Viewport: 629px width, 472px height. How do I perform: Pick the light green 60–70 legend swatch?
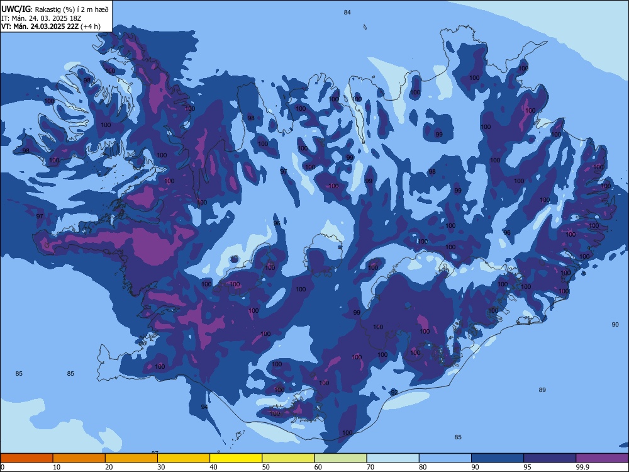click(x=340, y=458)
